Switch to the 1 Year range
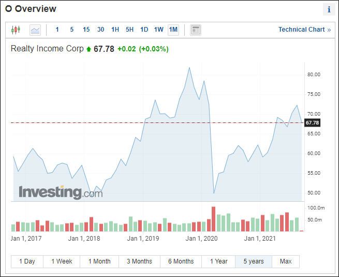 click(x=218, y=261)
